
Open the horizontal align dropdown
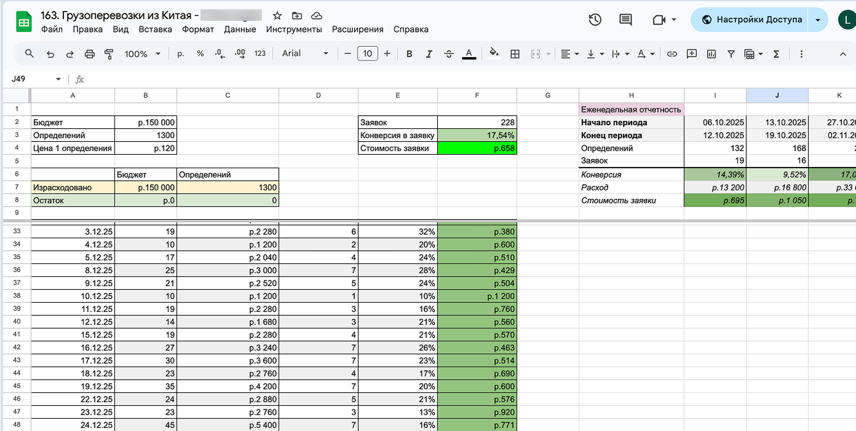pos(570,54)
